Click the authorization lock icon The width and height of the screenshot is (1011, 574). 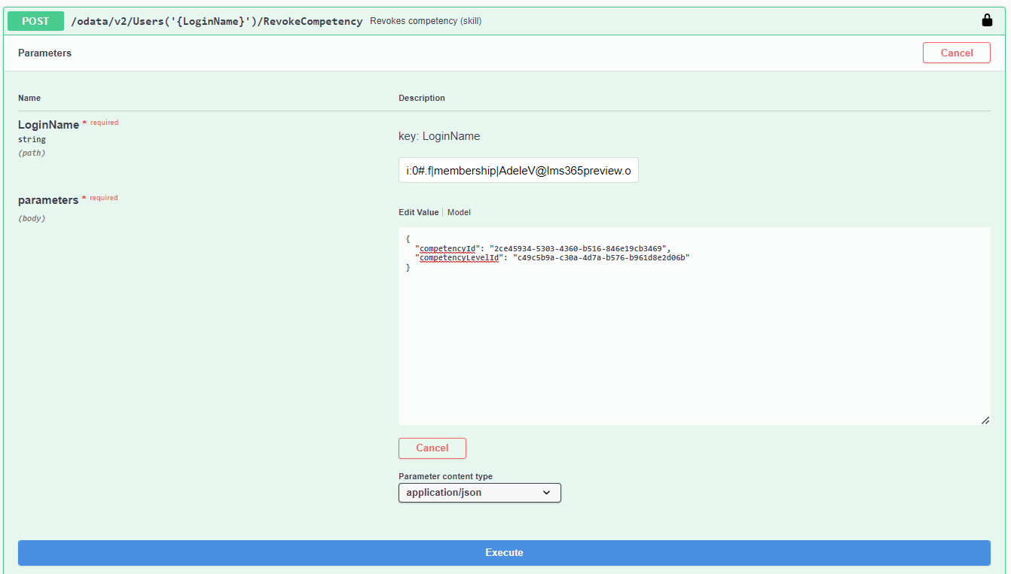pyautogui.click(x=987, y=20)
